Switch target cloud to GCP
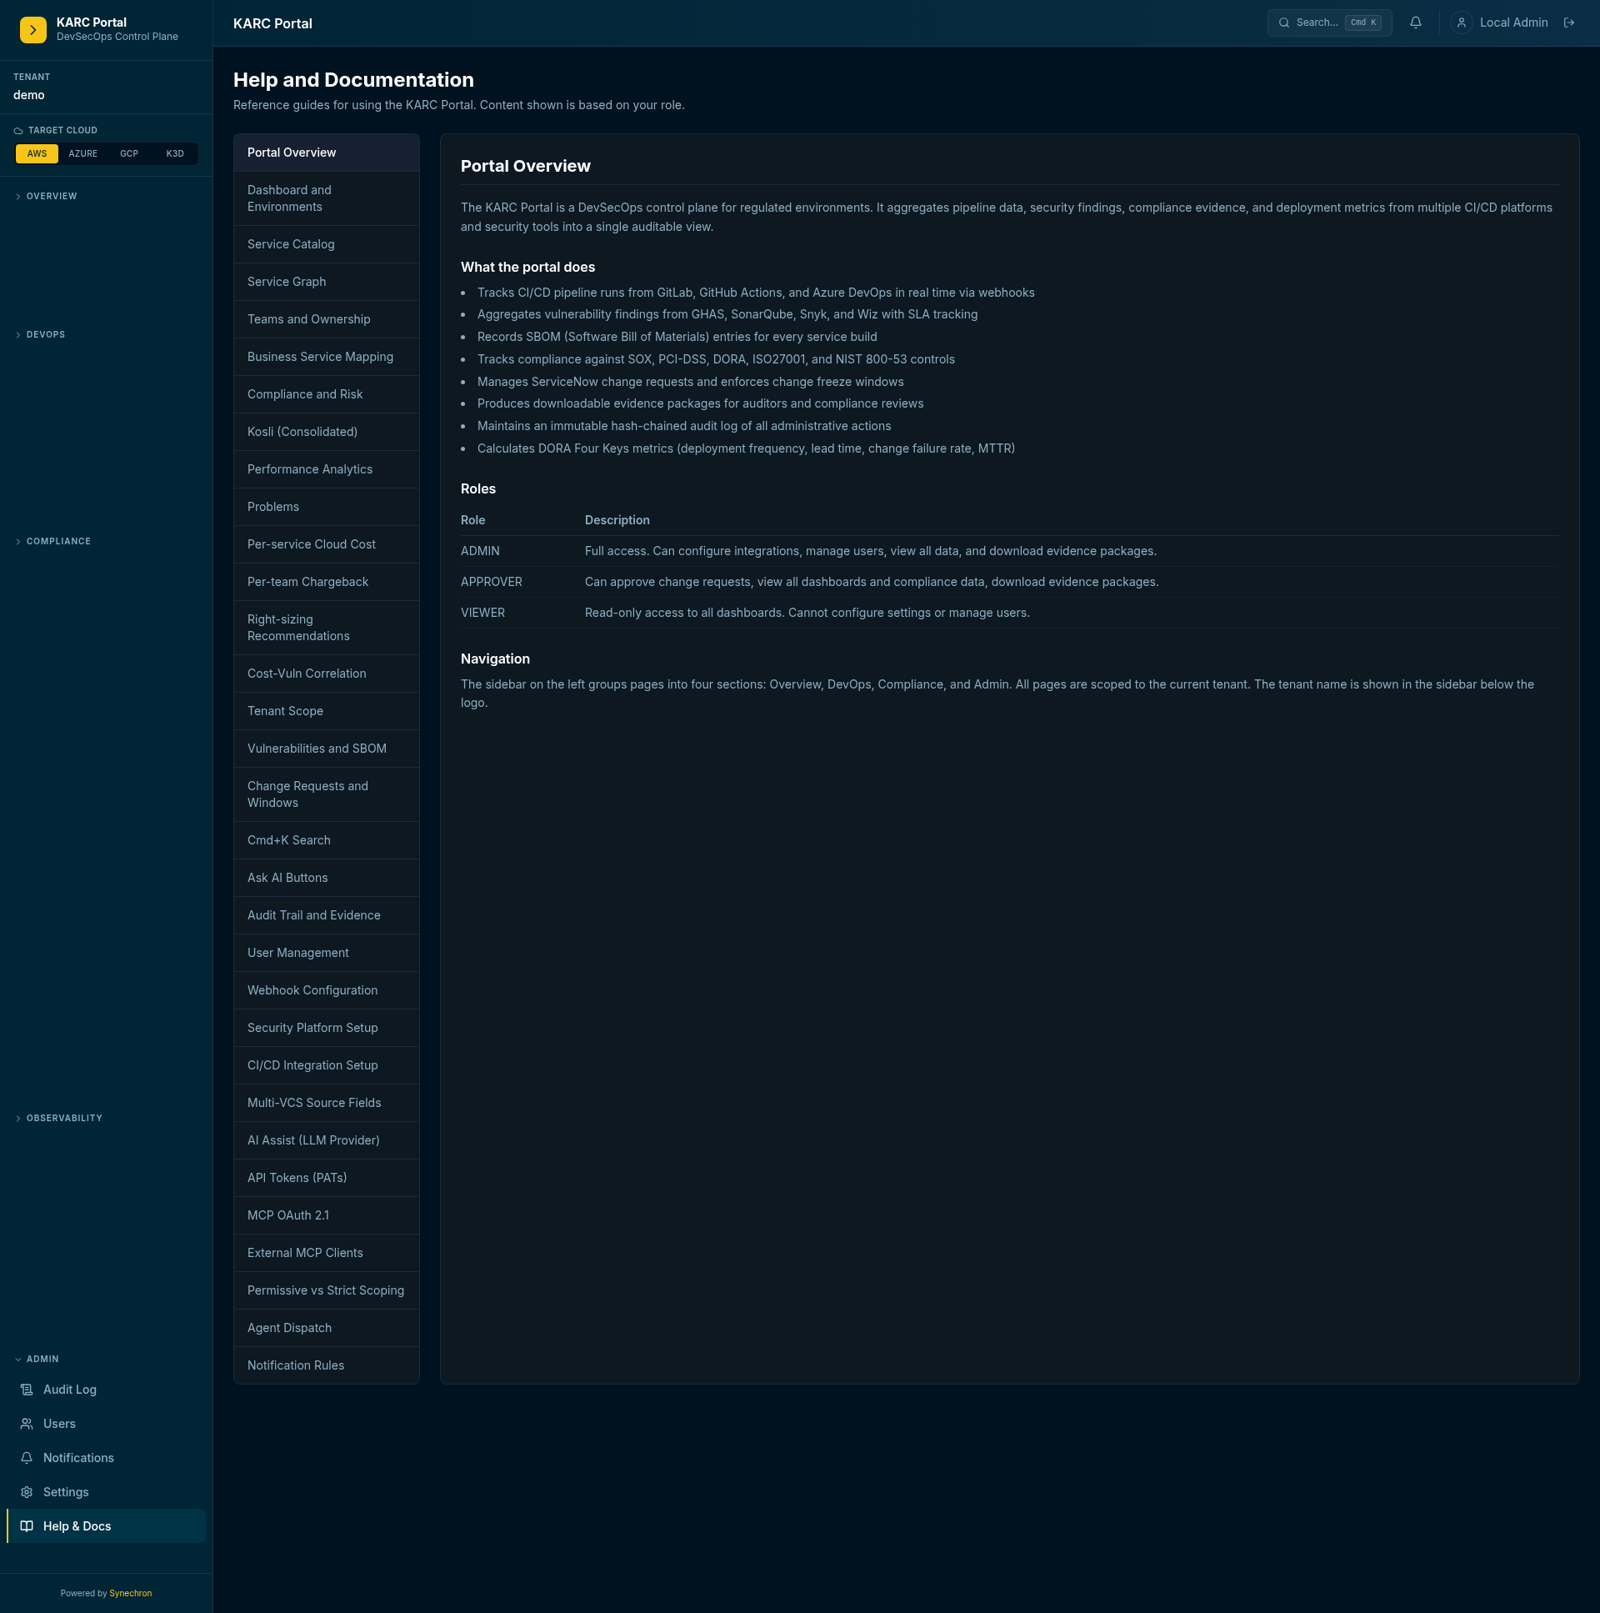1600x1613 pixels. 128,153
